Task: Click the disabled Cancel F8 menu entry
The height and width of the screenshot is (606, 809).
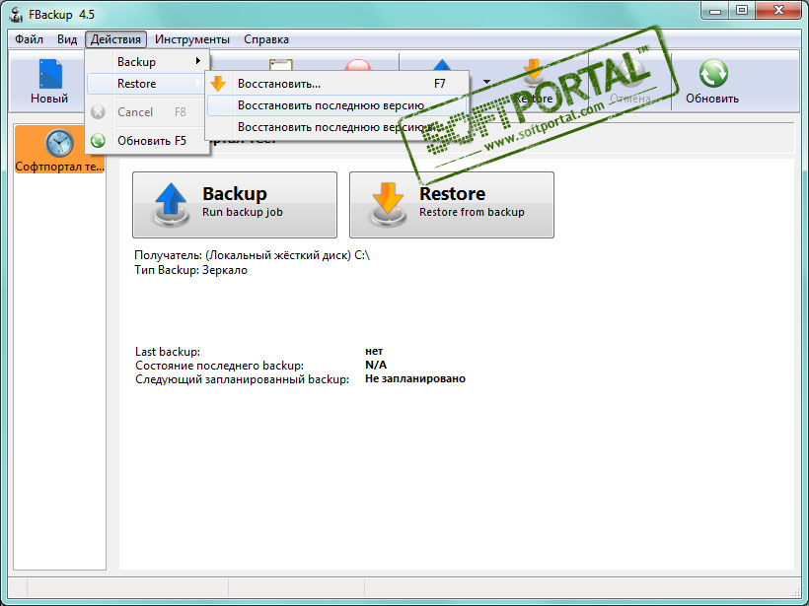Action: pos(147,111)
